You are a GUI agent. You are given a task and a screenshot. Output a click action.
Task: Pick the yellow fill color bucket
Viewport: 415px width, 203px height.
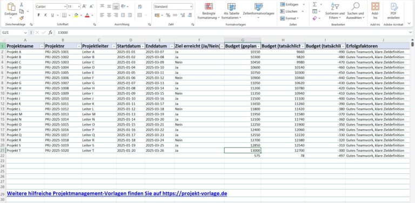(x=76, y=15)
